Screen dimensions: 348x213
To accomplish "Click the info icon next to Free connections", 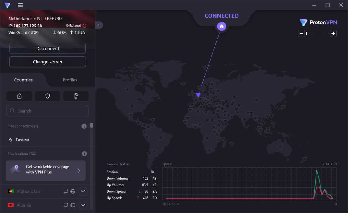I will [x=84, y=126].
